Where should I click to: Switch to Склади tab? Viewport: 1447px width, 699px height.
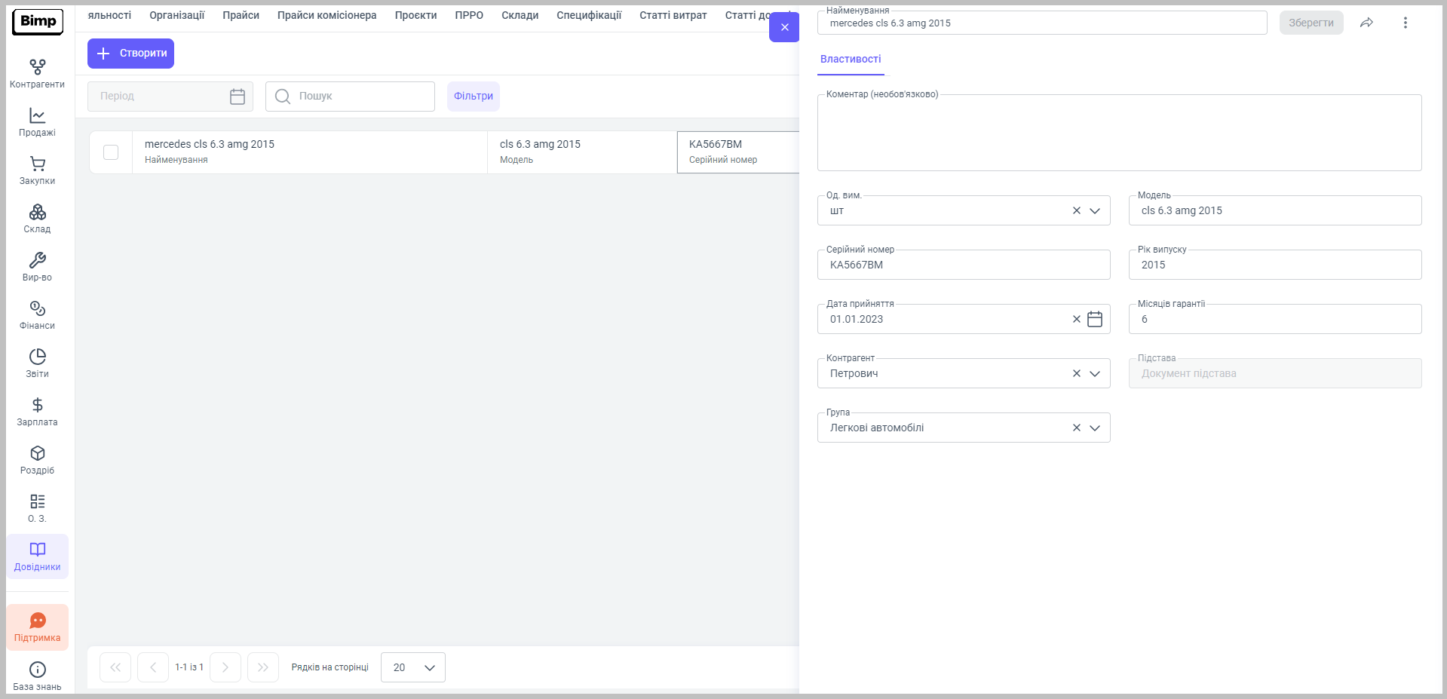click(520, 15)
